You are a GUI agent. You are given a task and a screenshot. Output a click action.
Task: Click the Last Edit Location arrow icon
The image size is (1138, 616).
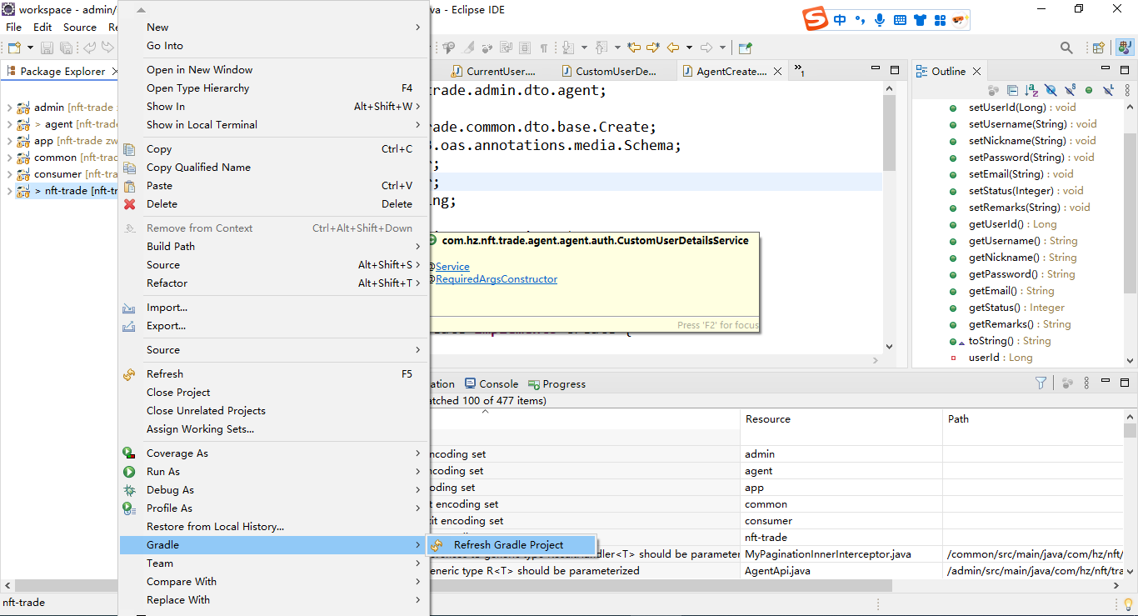point(634,48)
